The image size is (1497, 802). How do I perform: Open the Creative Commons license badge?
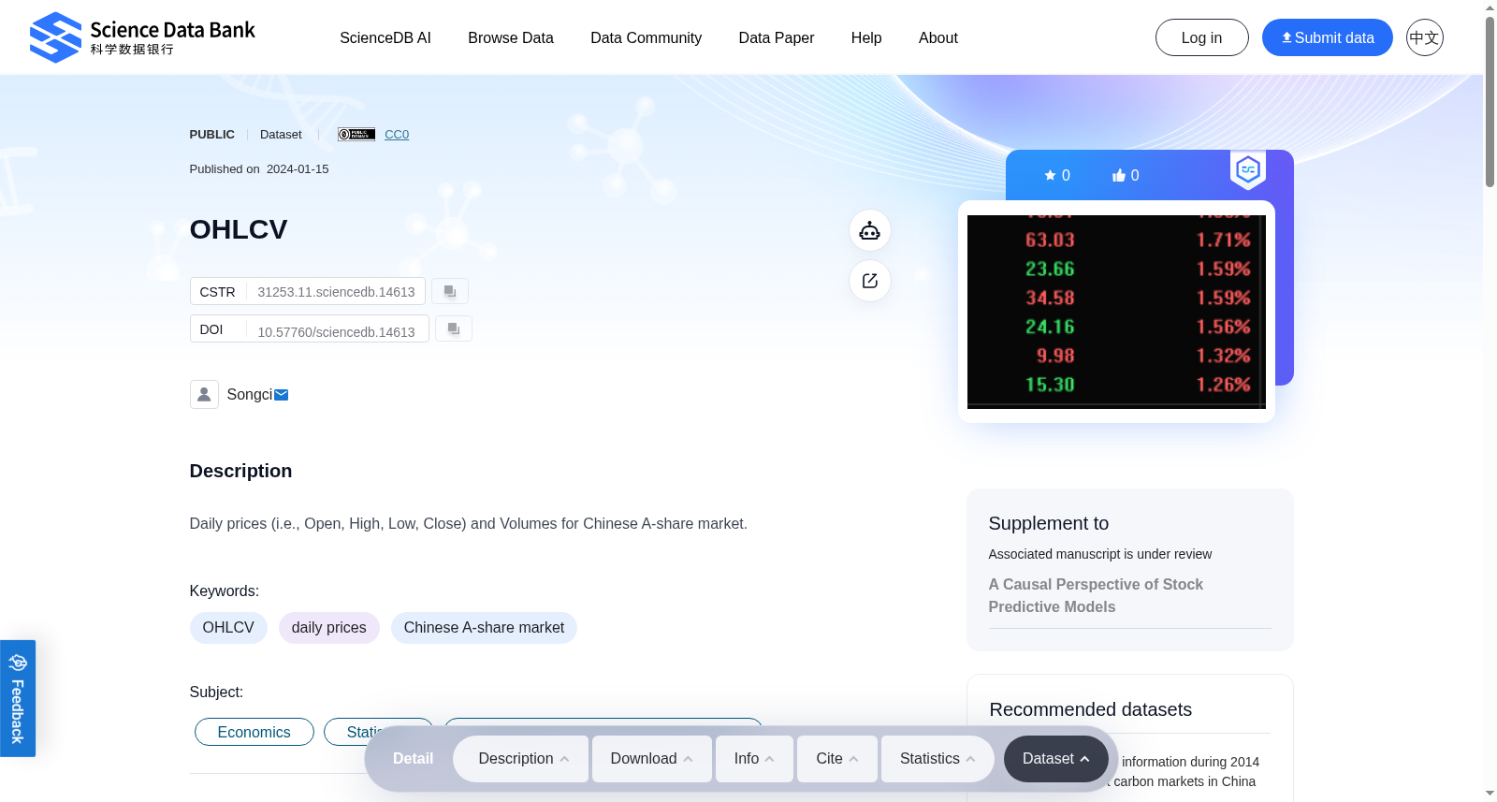point(356,135)
